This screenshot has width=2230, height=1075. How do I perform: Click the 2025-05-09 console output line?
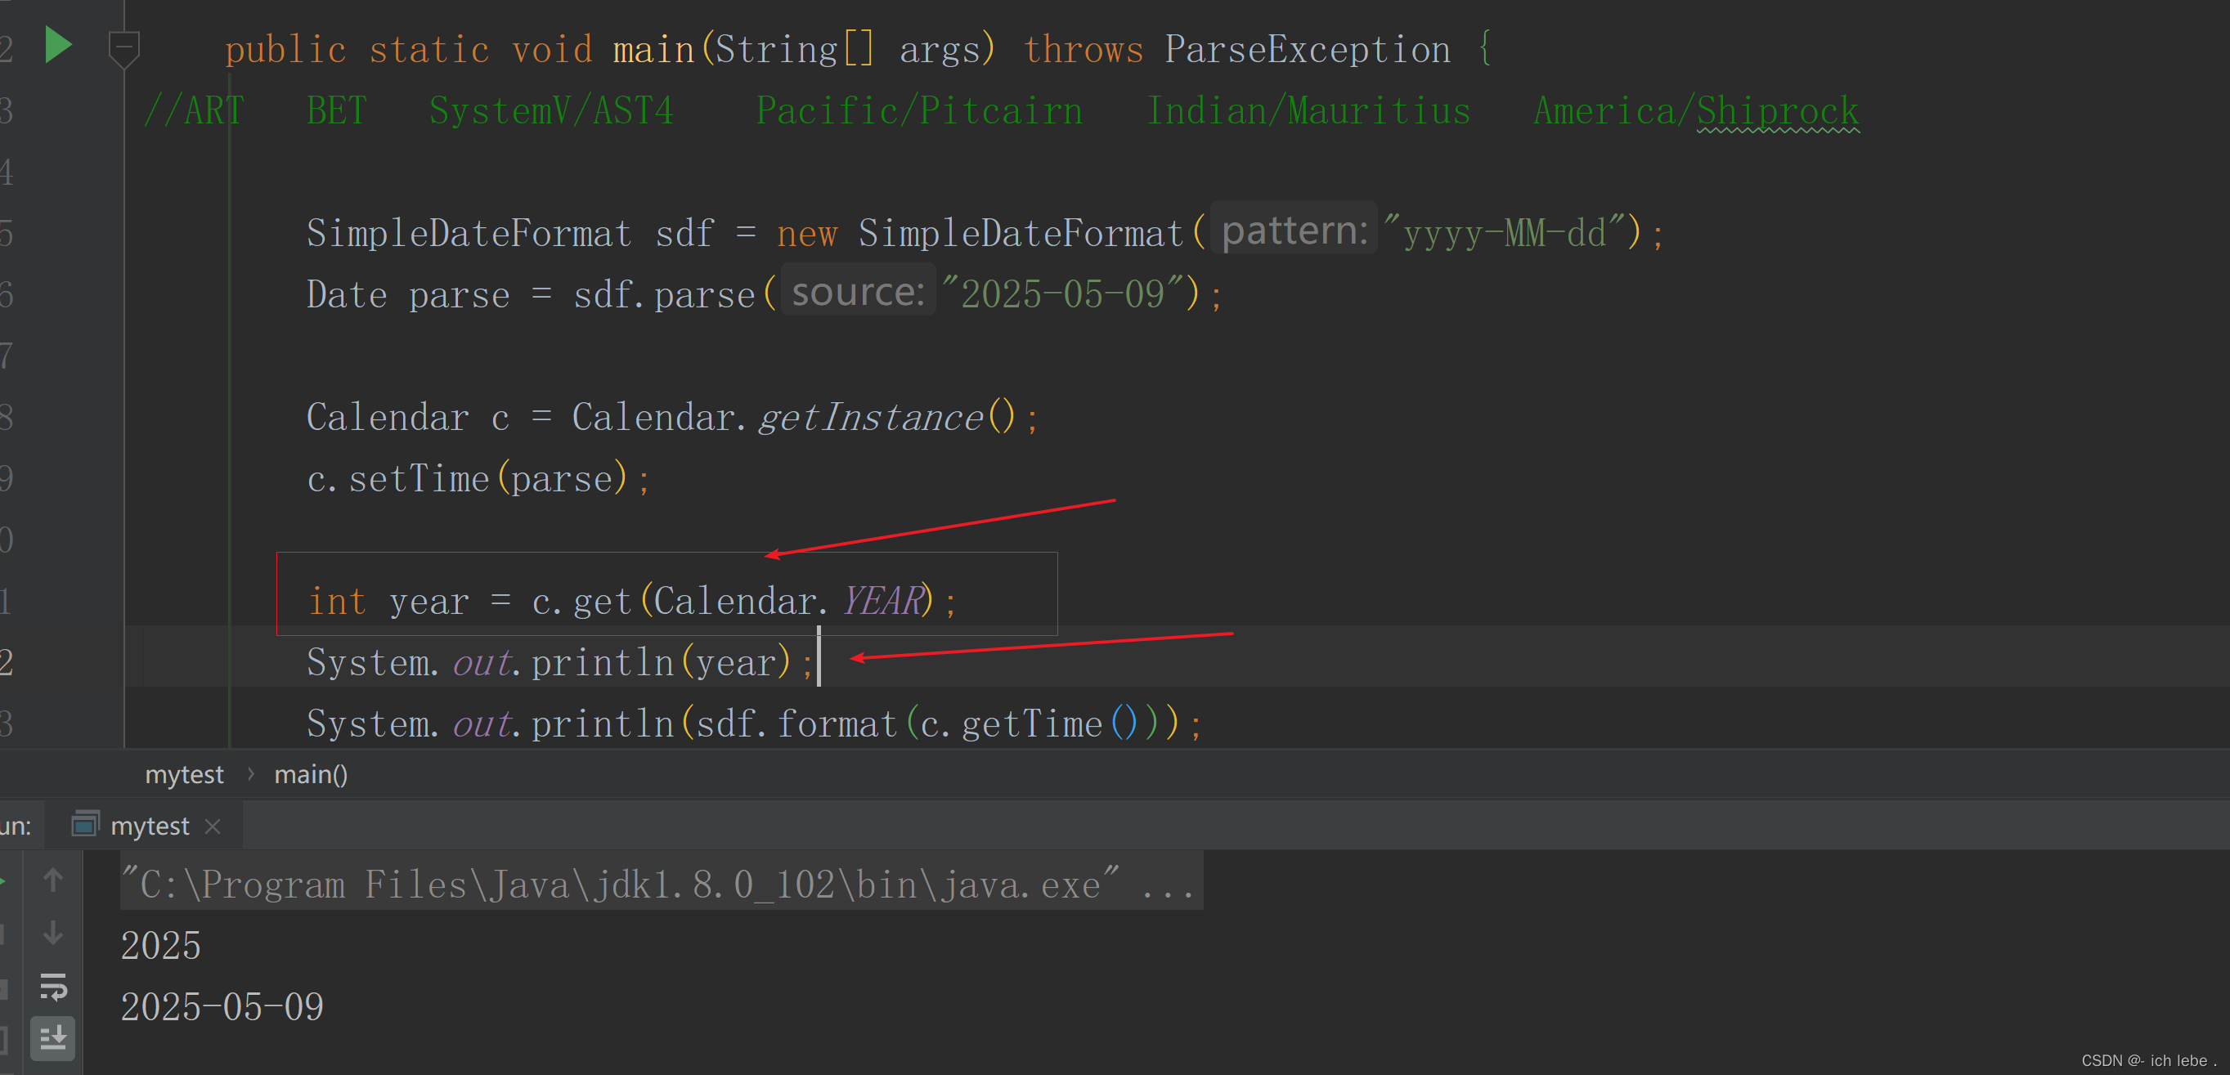tap(222, 1007)
